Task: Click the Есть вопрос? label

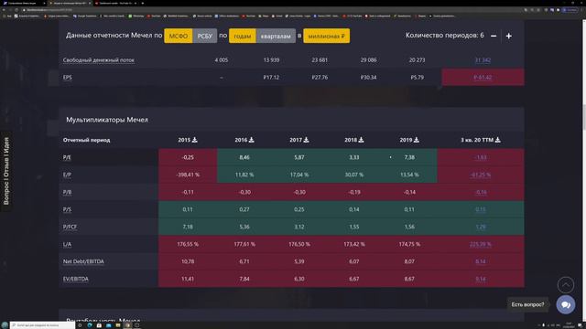Action: 527,304
